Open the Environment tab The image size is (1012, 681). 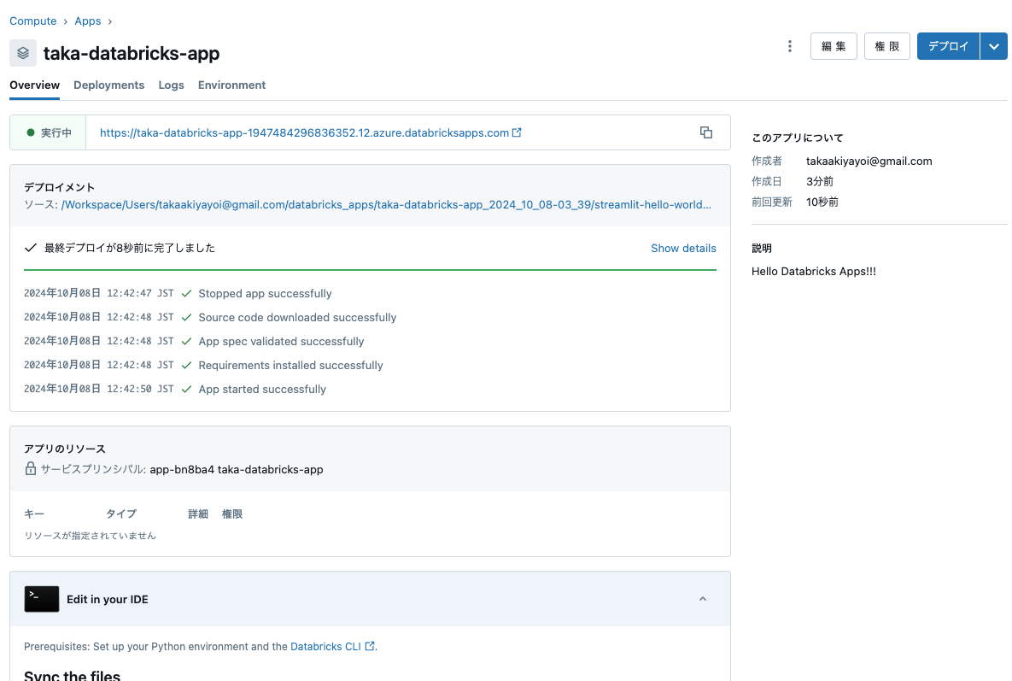[231, 85]
